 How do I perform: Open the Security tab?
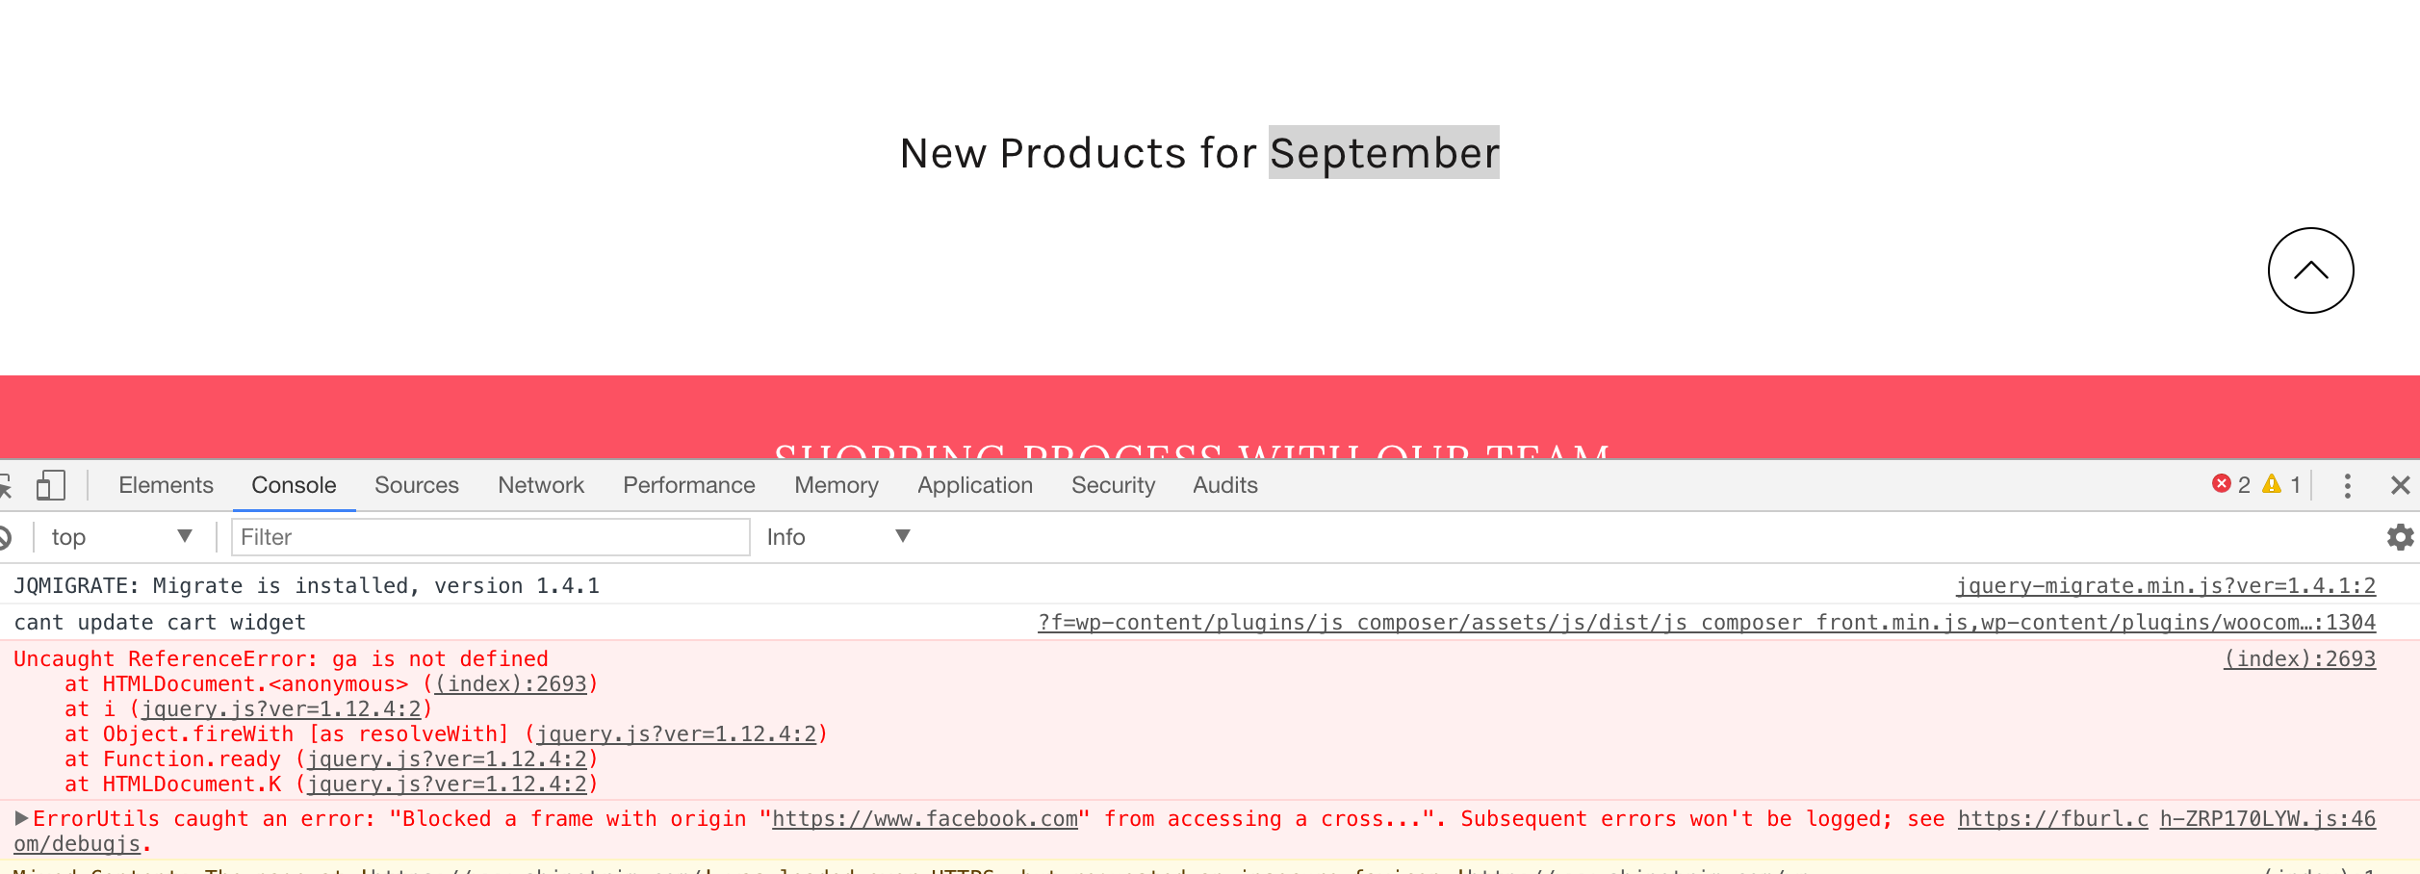(x=1113, y=485)
